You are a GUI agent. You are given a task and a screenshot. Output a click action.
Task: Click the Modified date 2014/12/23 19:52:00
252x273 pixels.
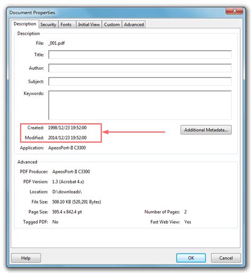68,138
